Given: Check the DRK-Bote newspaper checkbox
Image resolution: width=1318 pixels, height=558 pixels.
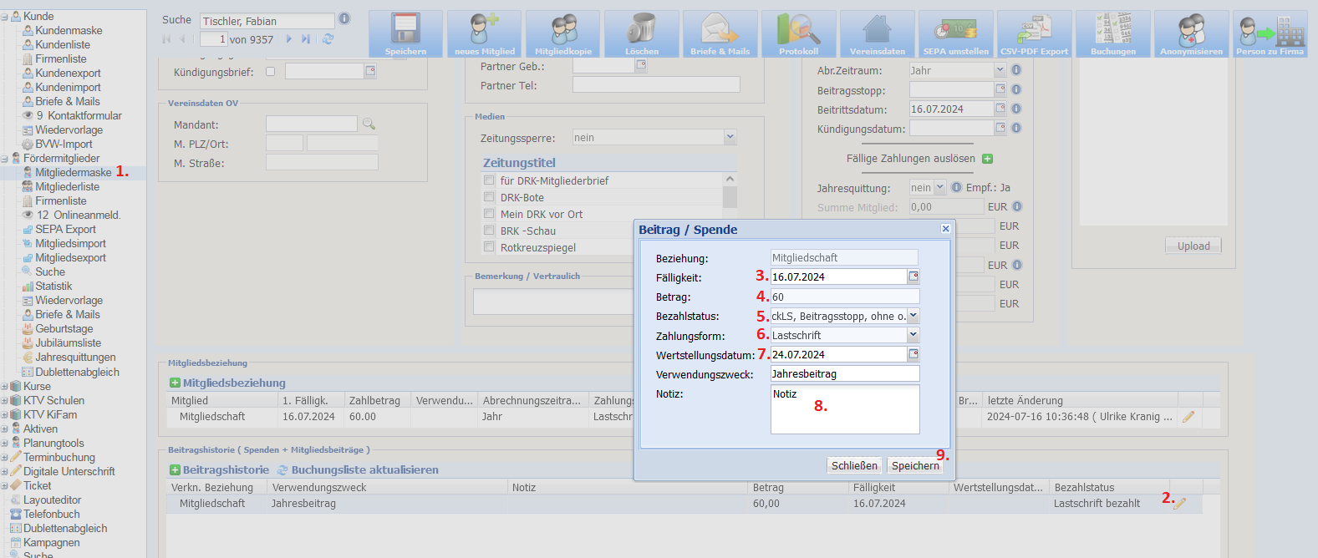Looking at the screenshot, I should [x=489, y=197].
